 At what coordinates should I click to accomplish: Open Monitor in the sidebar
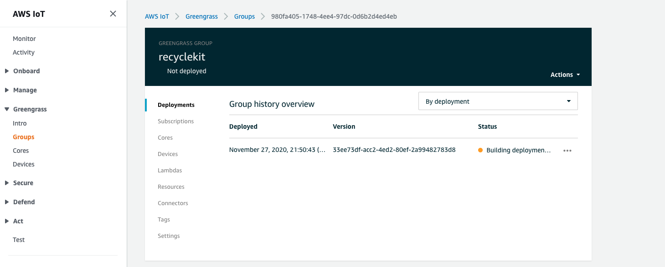(x=24, y=39)
